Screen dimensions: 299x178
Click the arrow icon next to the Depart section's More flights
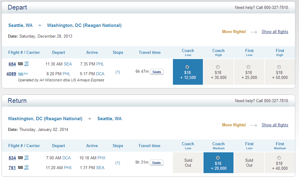(x=254, y=32)
